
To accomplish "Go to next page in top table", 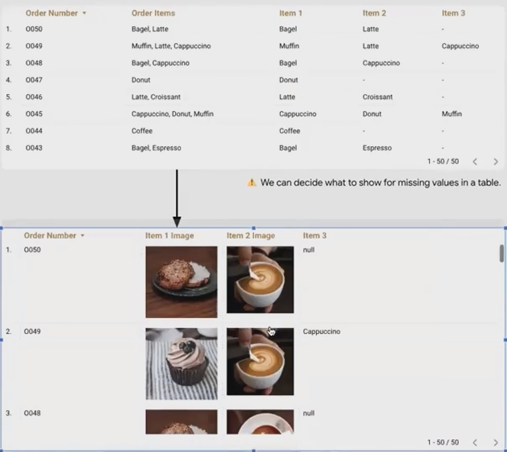I will 496,161.
